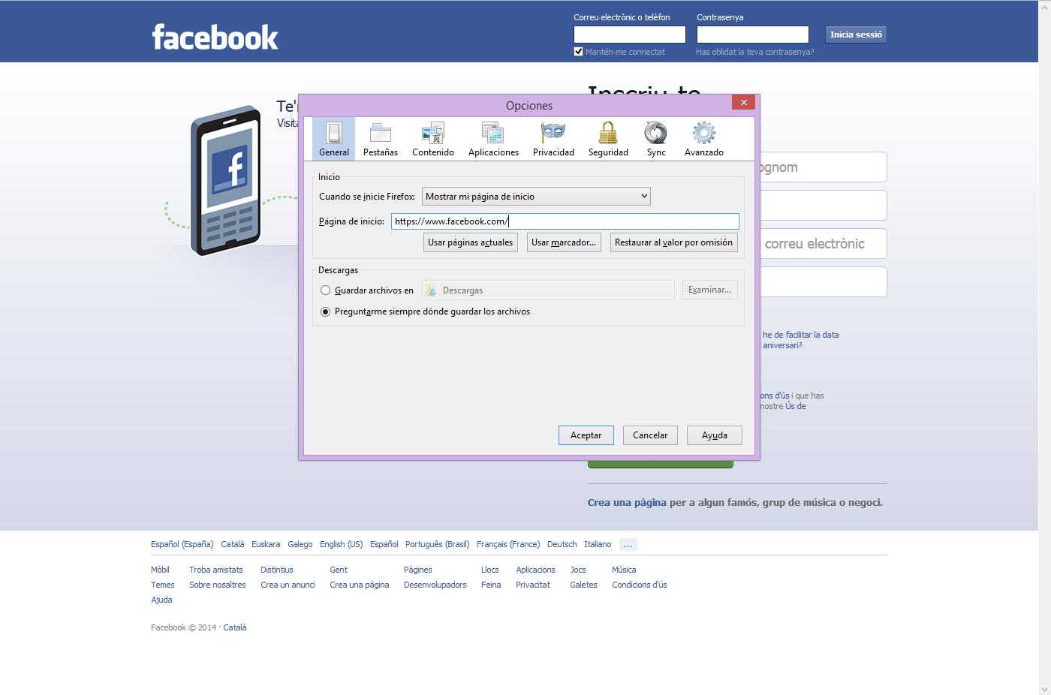Uncheck Mantén-me connectat
The width and height of the screenshot is (1051, 695).
[578, 51]
